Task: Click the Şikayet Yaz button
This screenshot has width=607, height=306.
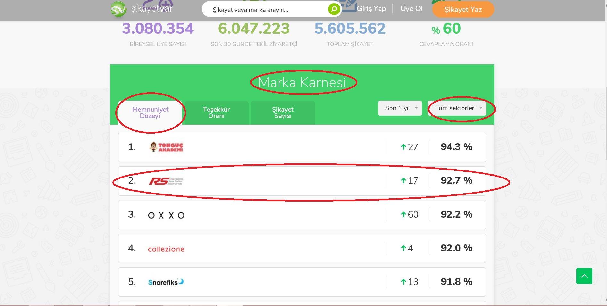Action: [463, 10]
